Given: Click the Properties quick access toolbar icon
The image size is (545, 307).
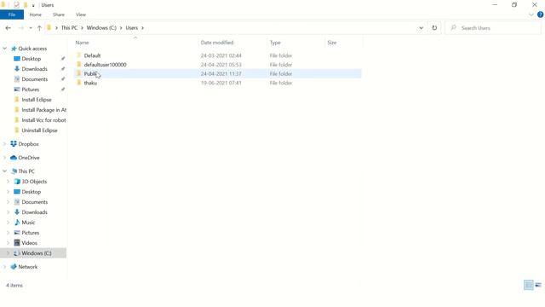Looking at the screenshot, I should click(16, 5).
